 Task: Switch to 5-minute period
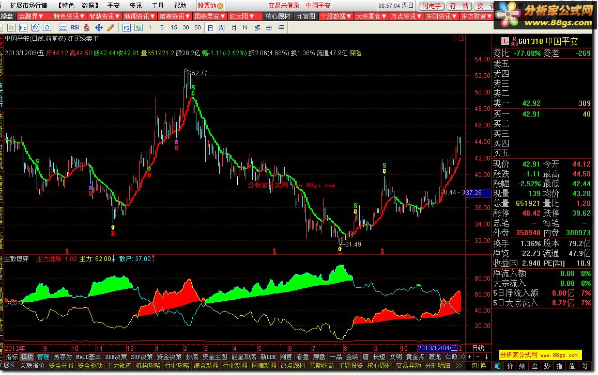162,27
